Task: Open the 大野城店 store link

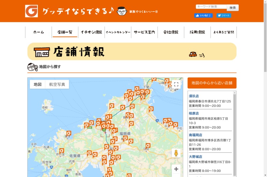Action: pyautogui.click(x=196, y=157)
